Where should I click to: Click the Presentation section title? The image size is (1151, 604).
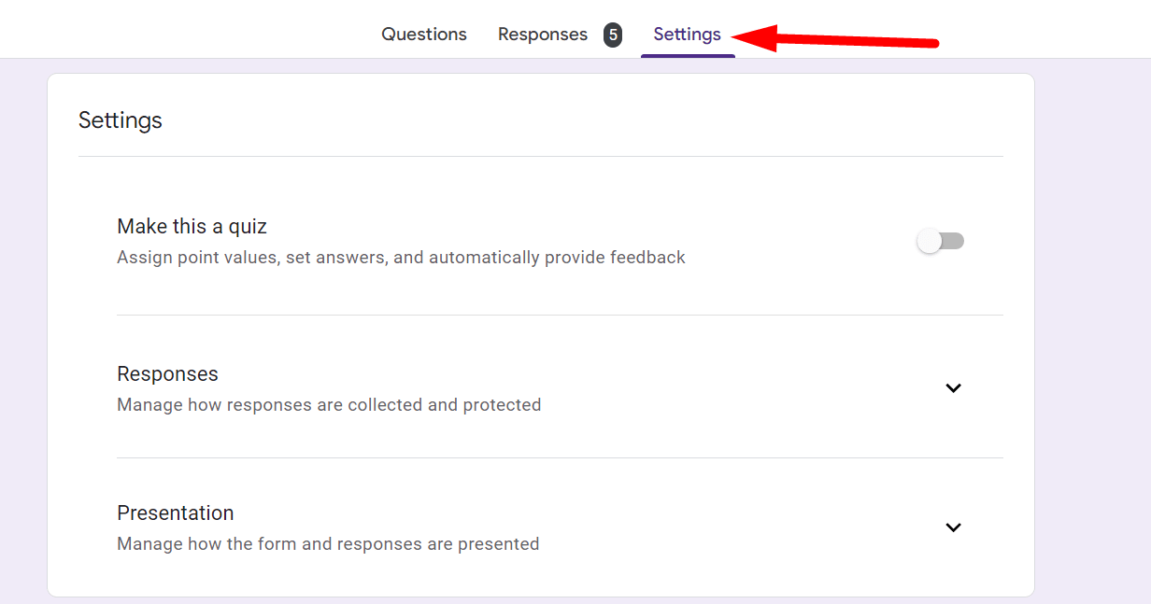[175, 513]
